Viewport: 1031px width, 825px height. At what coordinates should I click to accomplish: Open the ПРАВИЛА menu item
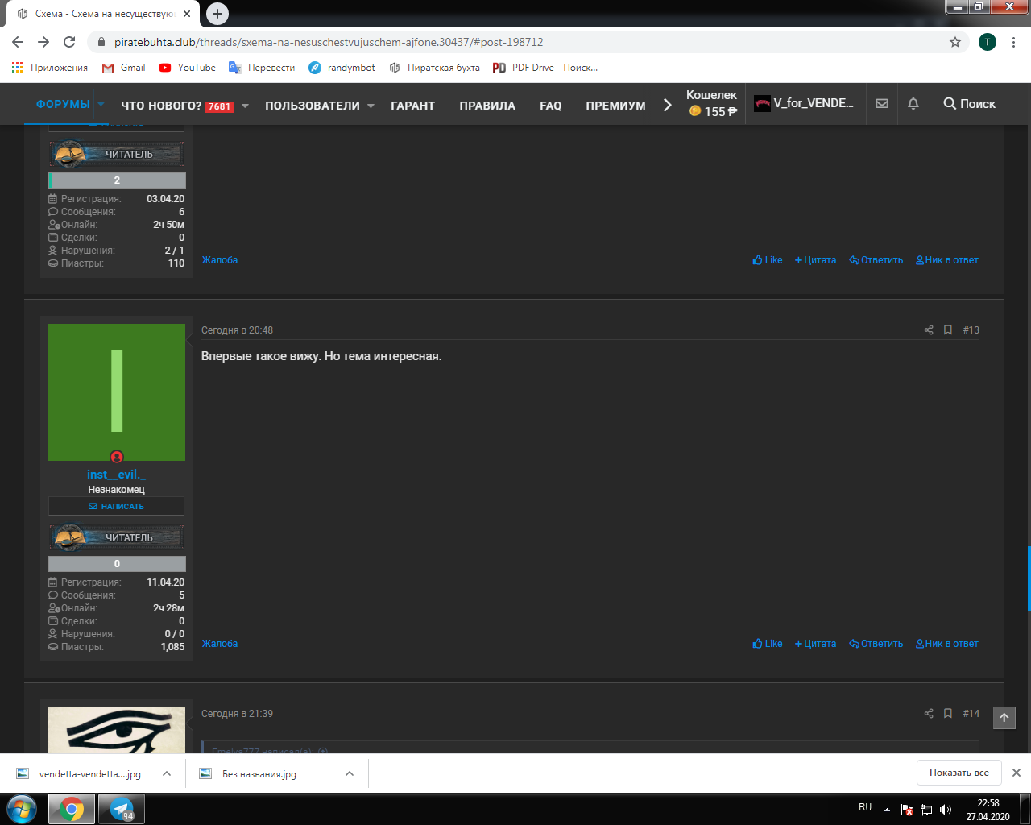click(x=487, y=106)
